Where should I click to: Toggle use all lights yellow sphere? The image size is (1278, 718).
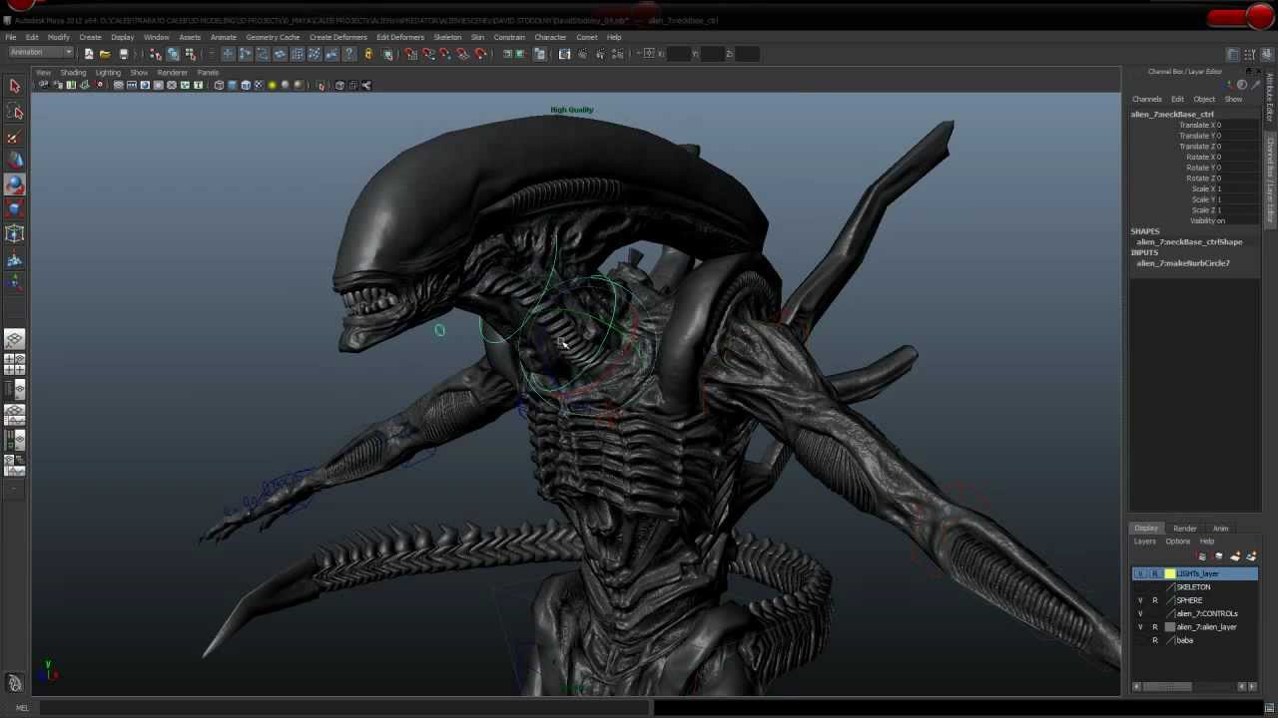[272, 85]
